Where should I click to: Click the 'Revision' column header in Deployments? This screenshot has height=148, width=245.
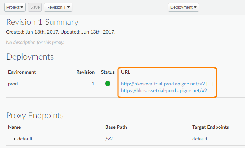pyautogui.click(x=85, y=72)
